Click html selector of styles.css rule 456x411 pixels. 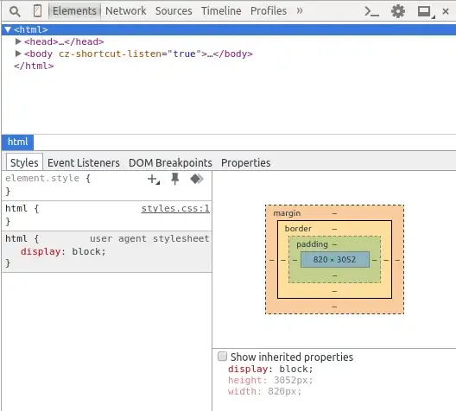pos(16,208)
